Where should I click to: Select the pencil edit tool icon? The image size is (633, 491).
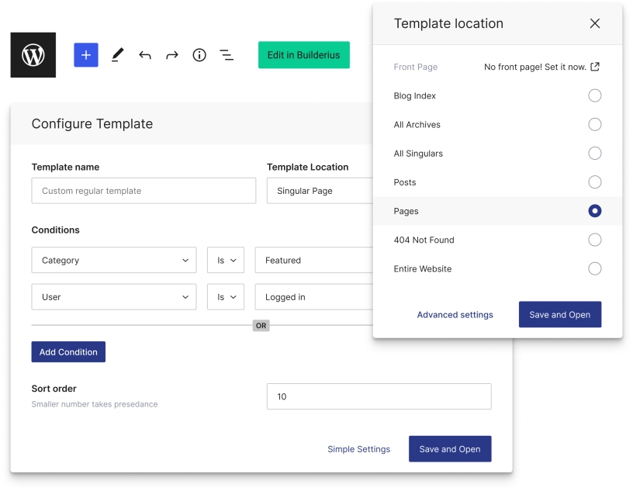click(x=116, y=54)
